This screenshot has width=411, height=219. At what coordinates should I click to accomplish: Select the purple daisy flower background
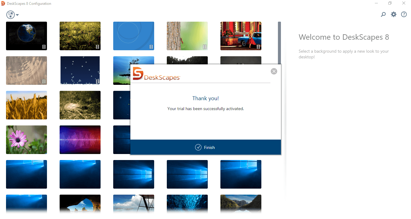(26, 140)
